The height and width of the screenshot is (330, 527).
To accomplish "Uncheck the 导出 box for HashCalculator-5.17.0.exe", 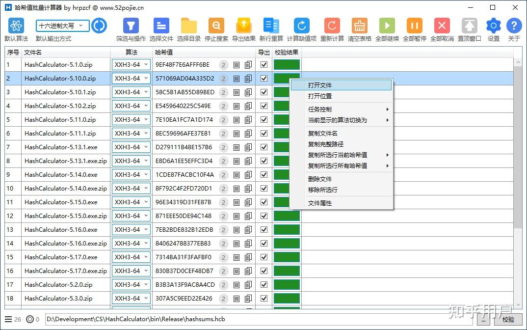I will pos(264,257).
